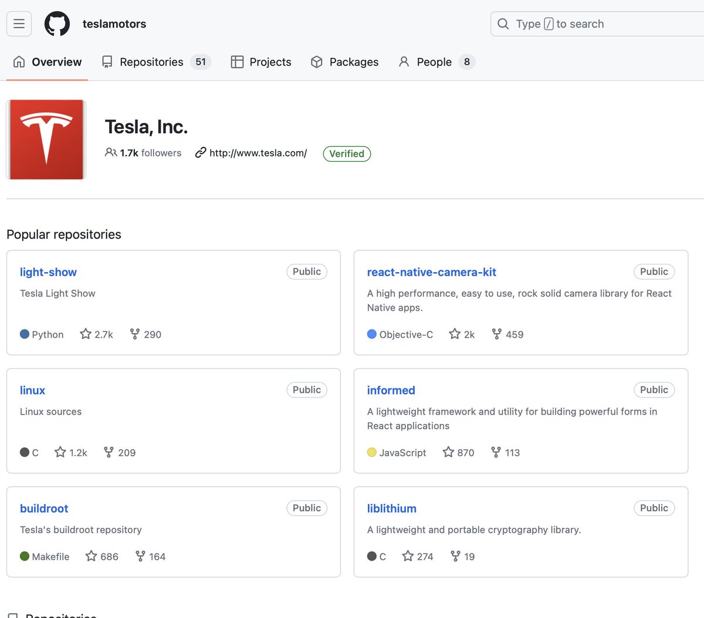The image size is (704, 618).
Task: Click the Overview home icon
Action: (x=19, y=62)
